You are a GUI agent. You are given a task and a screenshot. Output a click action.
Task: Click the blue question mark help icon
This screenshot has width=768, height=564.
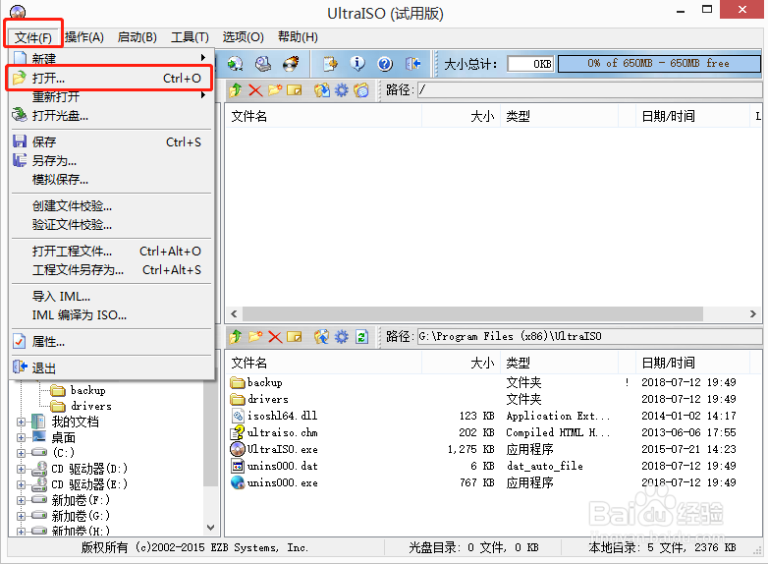[385, 64]
